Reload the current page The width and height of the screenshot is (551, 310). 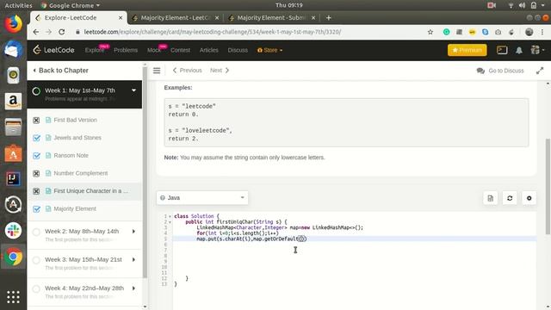pyautogui.click(x=61, y=32)
